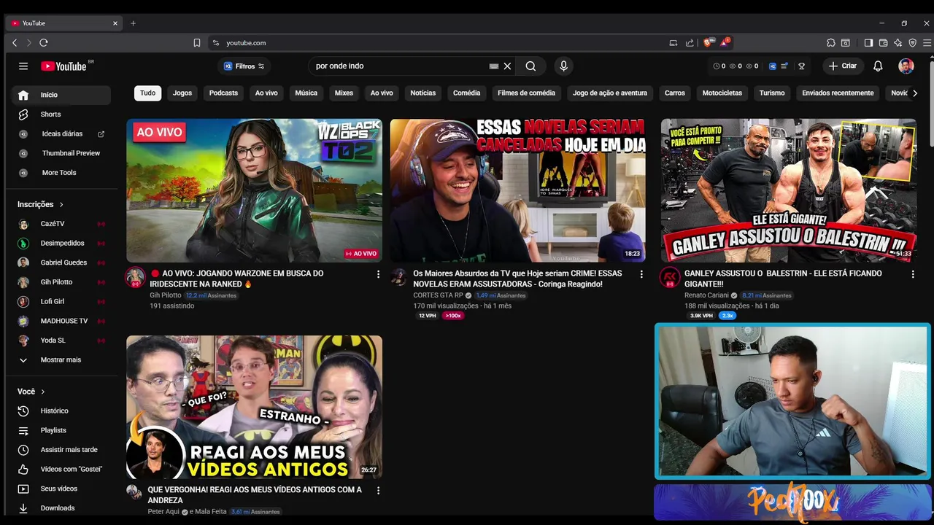Open the vidIQ Filtros filter control
The height and width of the screenshot is (525, 934).
244,66
